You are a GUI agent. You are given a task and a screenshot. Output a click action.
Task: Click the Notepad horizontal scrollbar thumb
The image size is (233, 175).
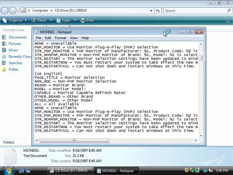pyautogui.click(x=74, y=141)
